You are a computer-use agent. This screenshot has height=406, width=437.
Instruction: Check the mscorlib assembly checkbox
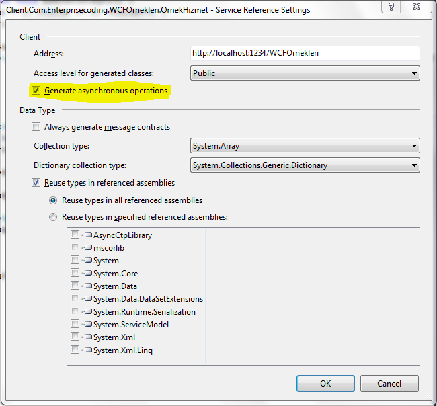(75, 247)
